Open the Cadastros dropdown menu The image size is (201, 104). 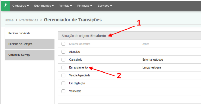pos(21,6)
